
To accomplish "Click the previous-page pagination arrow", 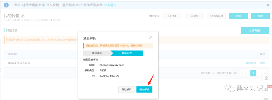I will click(248, 73).
